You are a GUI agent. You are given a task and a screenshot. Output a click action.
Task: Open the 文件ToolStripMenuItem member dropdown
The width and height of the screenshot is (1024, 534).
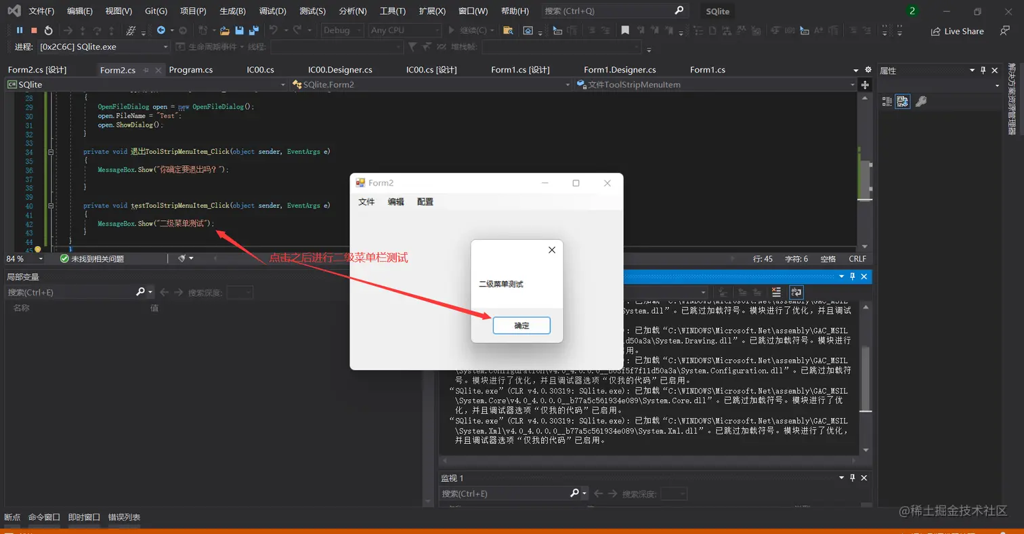coord(714,85)
